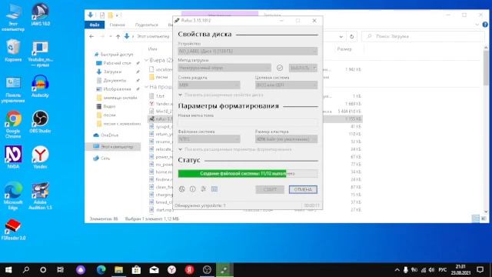
Task: Click the Explorer up-folder arrow
Action: pyautogui.click(x=118, y=36)
